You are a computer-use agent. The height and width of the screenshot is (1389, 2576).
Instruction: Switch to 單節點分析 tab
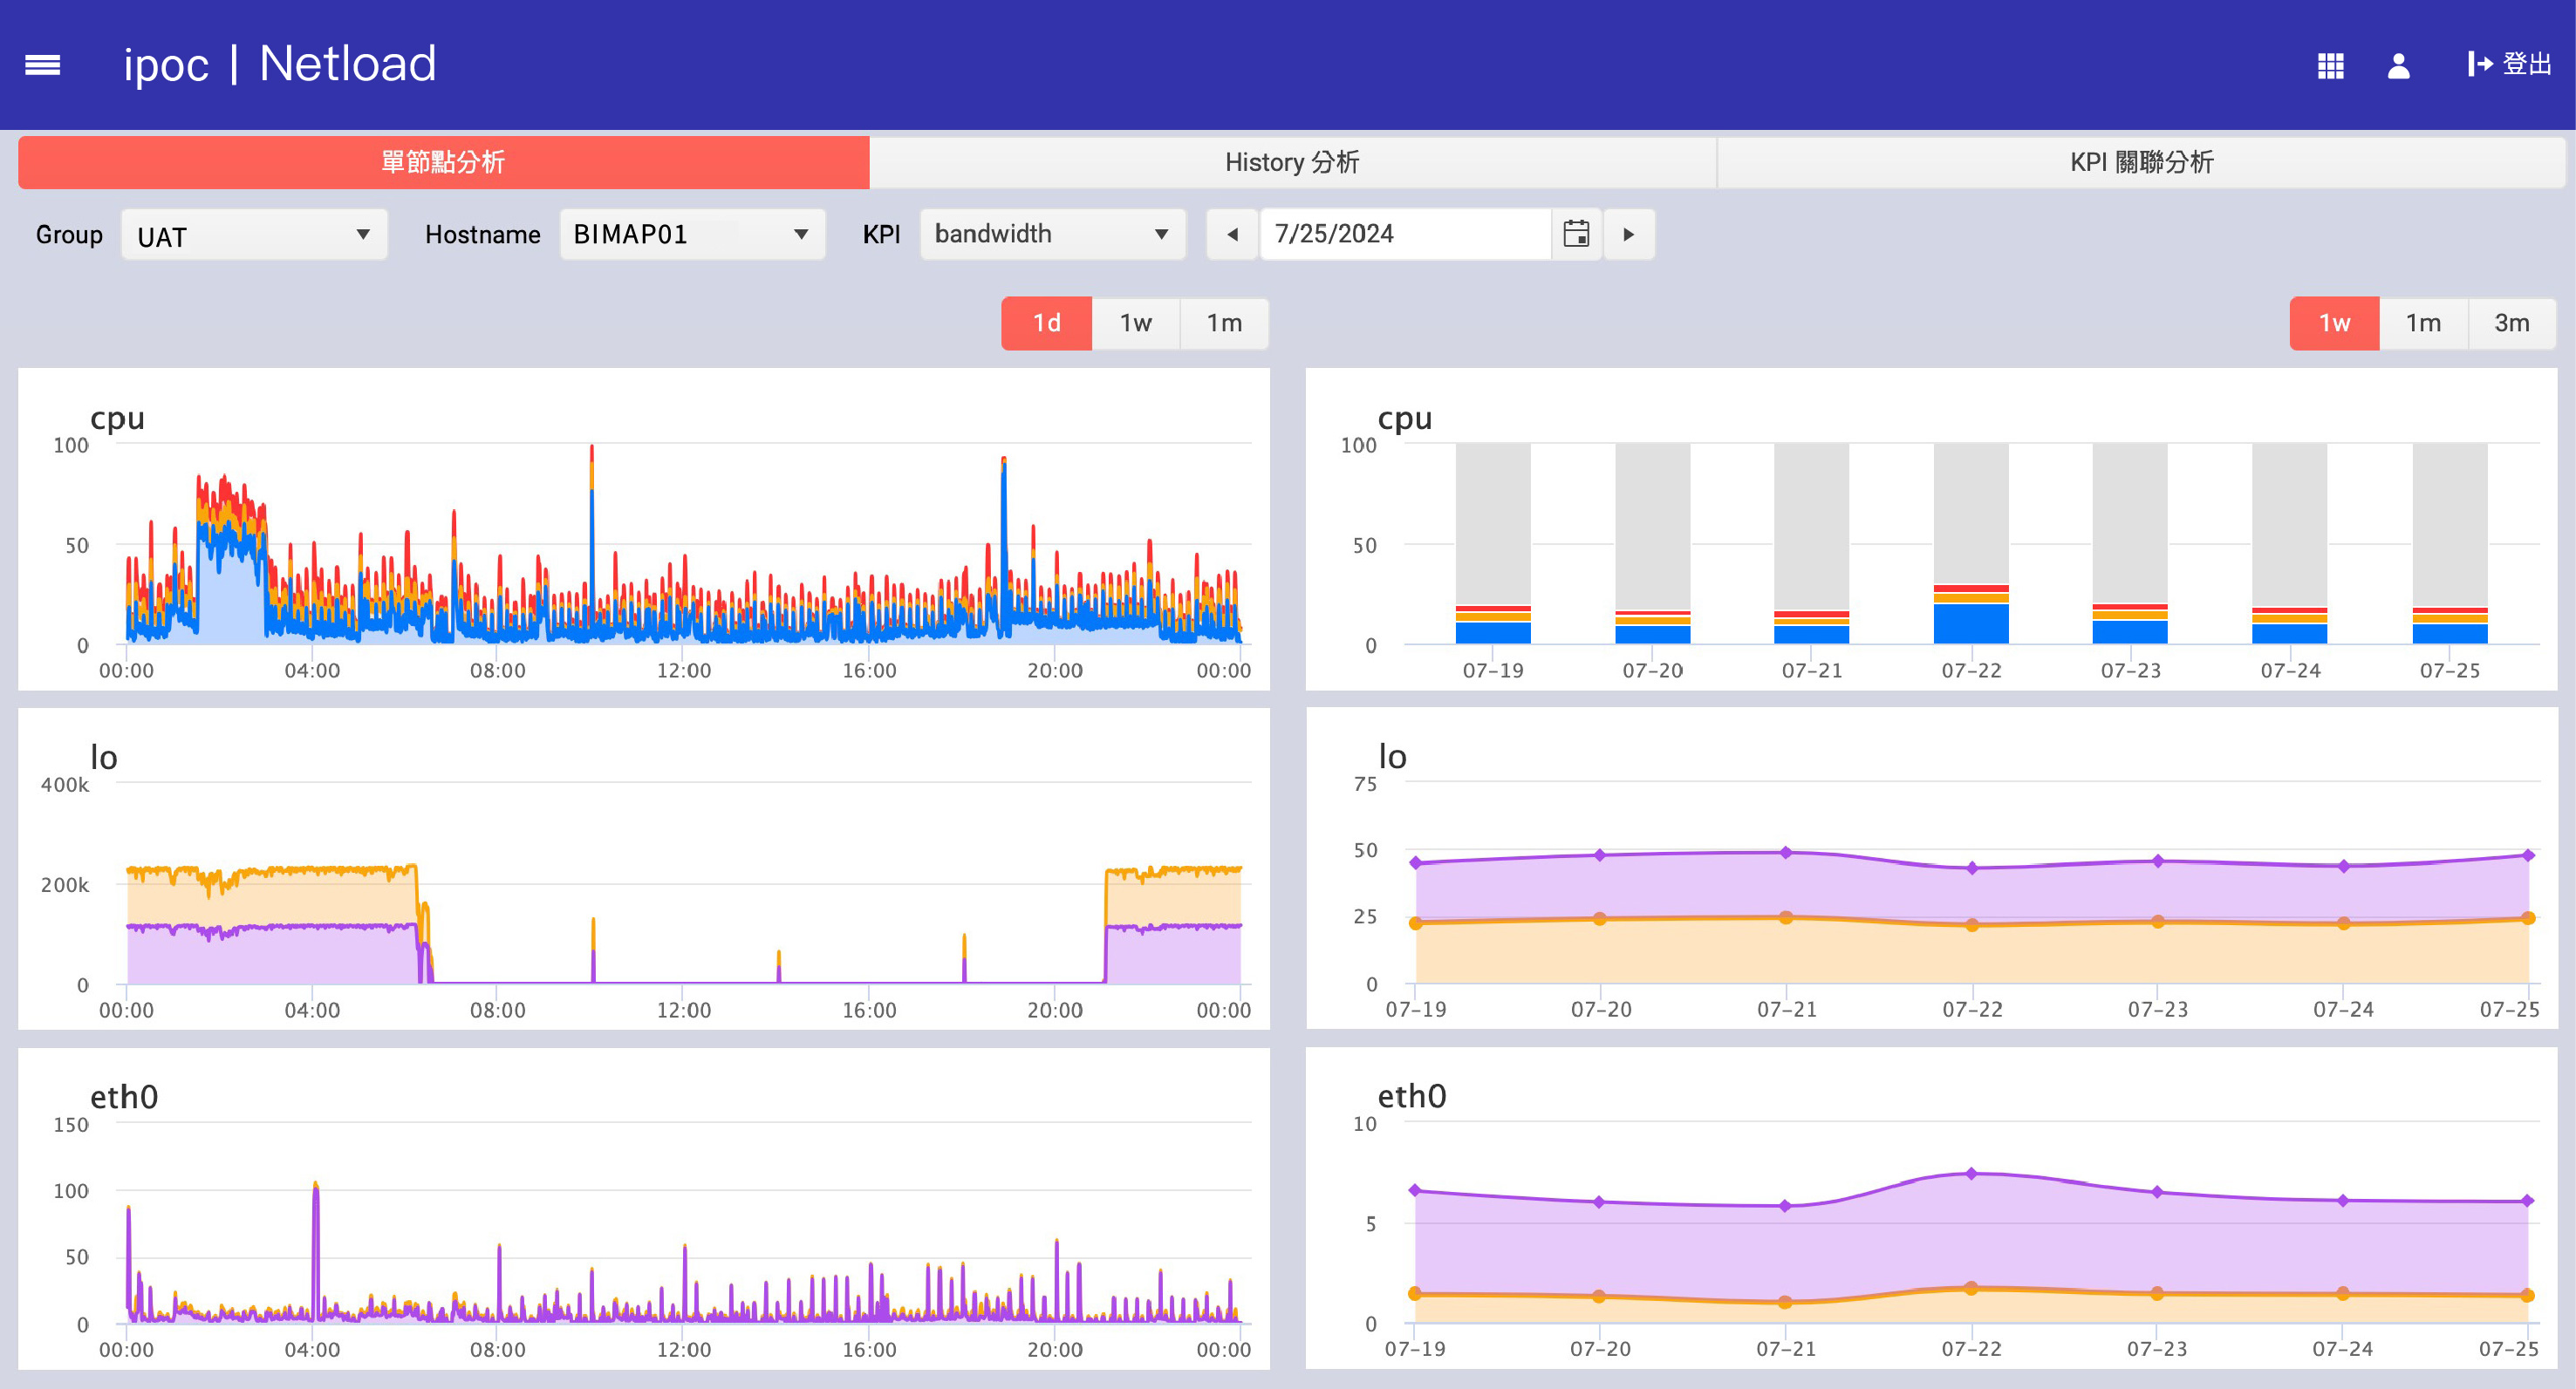[x=443, y=162]
